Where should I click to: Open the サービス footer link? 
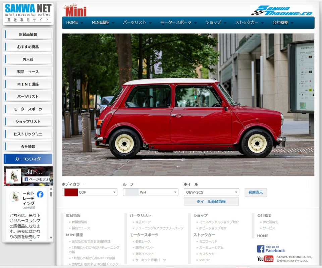point(269,228)
